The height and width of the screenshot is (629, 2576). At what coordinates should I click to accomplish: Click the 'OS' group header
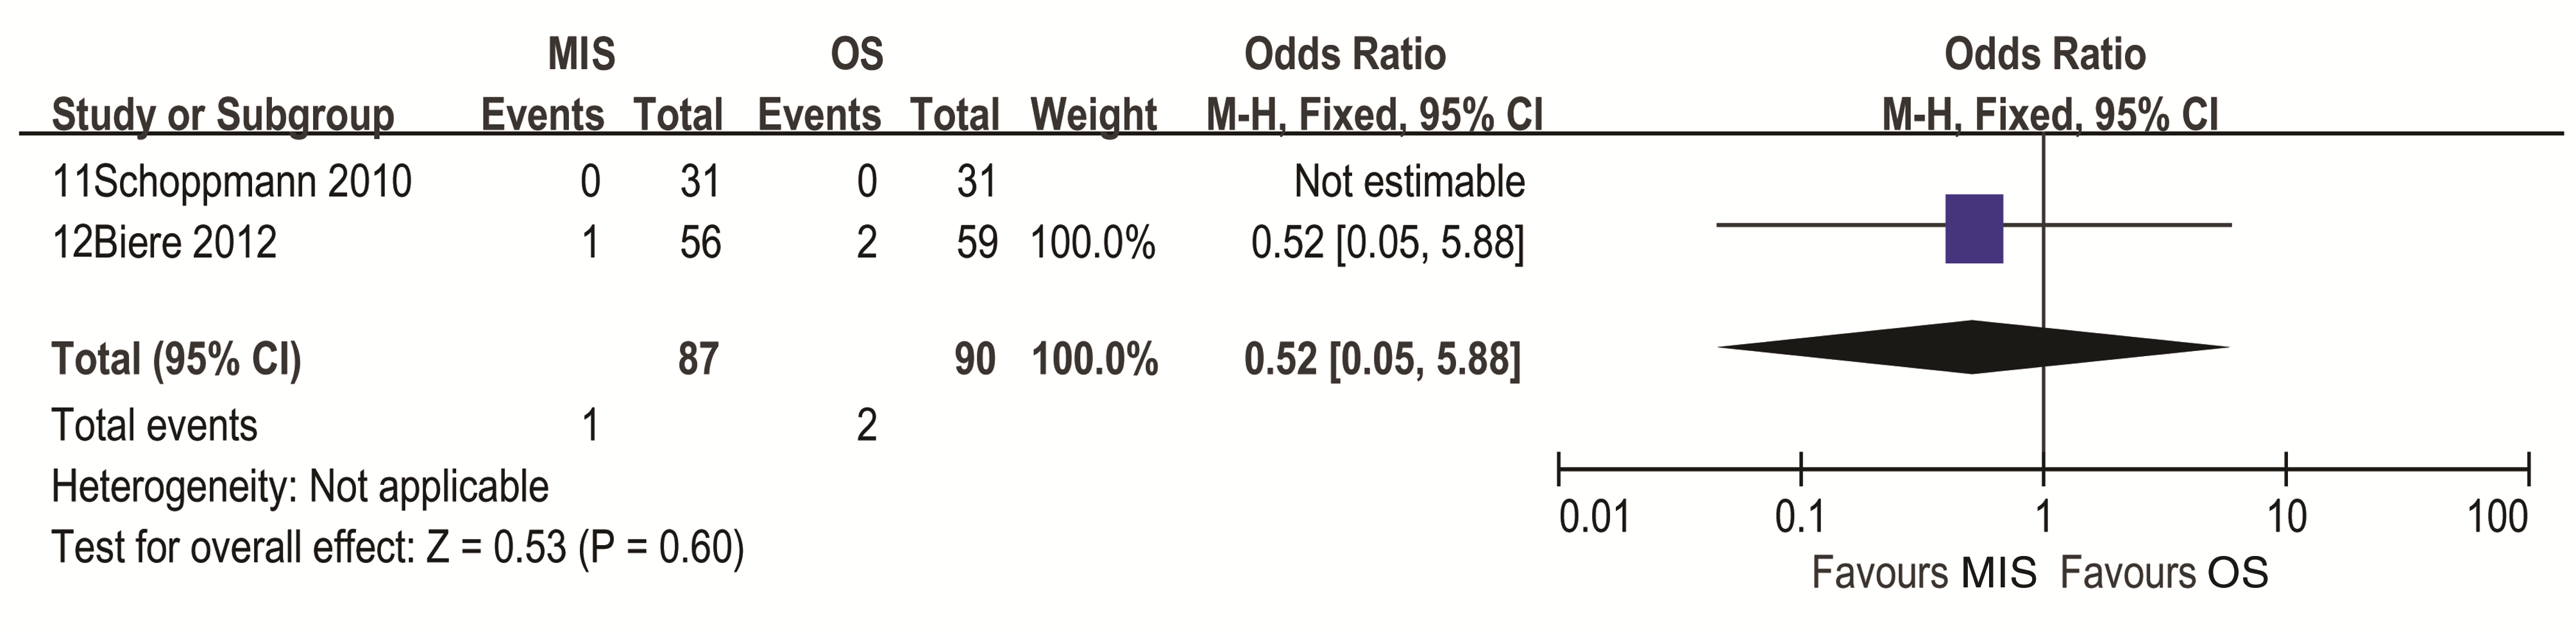pyautogui.click(x=857, y=54)
